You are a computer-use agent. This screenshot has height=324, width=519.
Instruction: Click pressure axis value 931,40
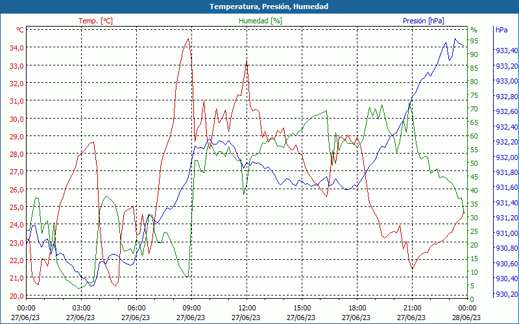point(507,203)
